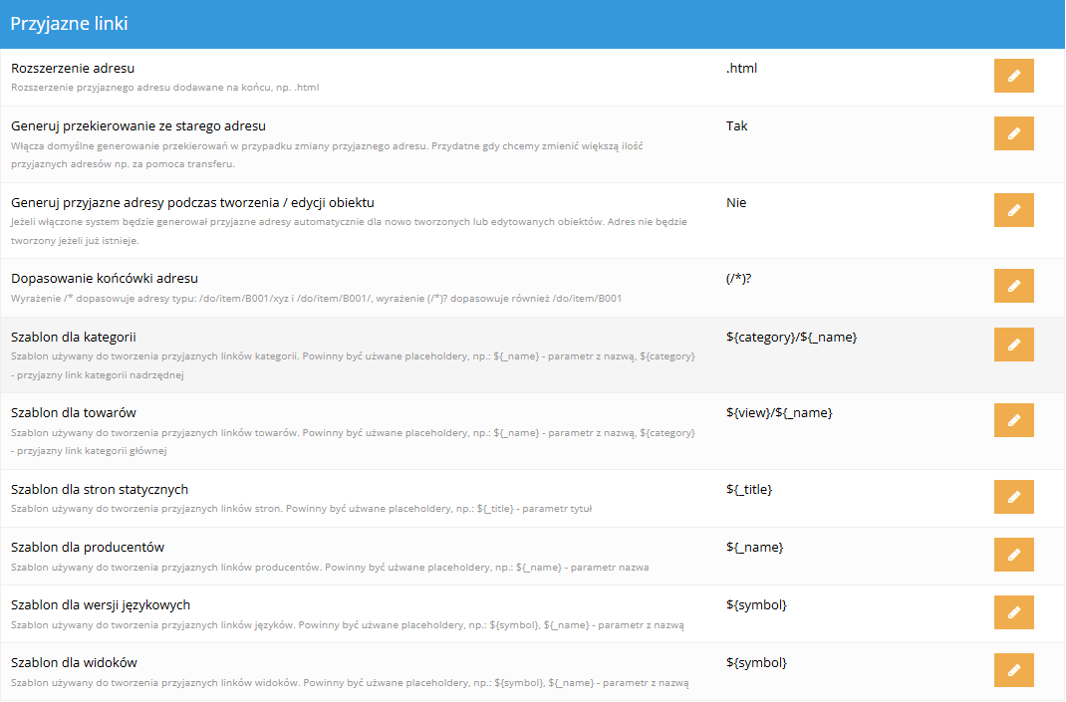The image size is (1066, 702).
Task: Click the "Rozszerzenie adresu" label
Action: point(73,68)
